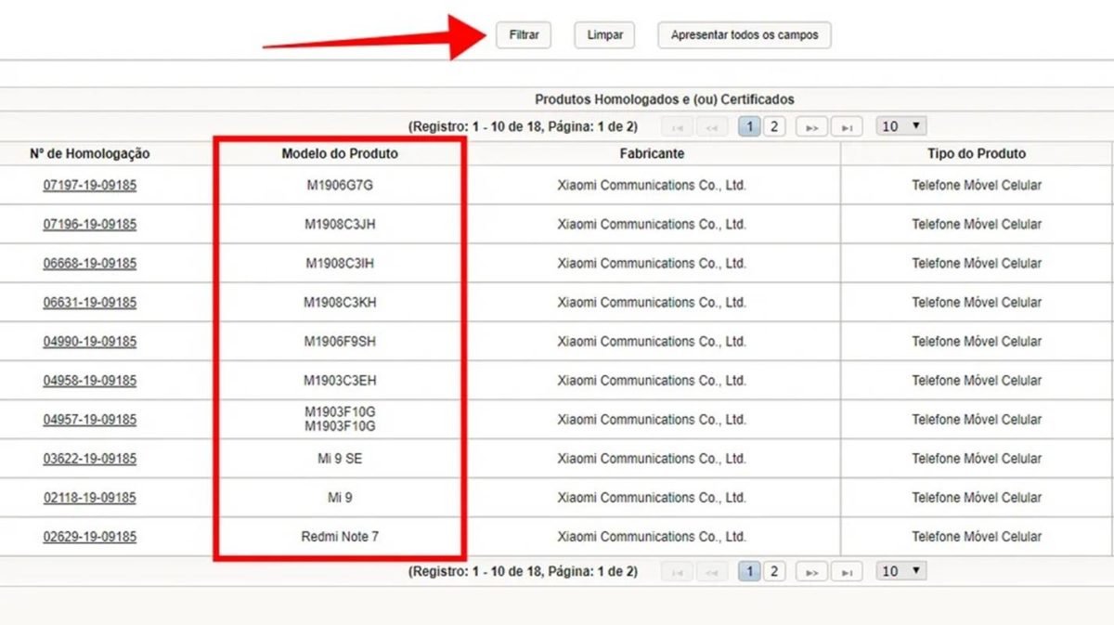Click Fabricante cell in M1906G7G row
The width and height of the screenshot is (1114, 625).
(x=652, y=185)
